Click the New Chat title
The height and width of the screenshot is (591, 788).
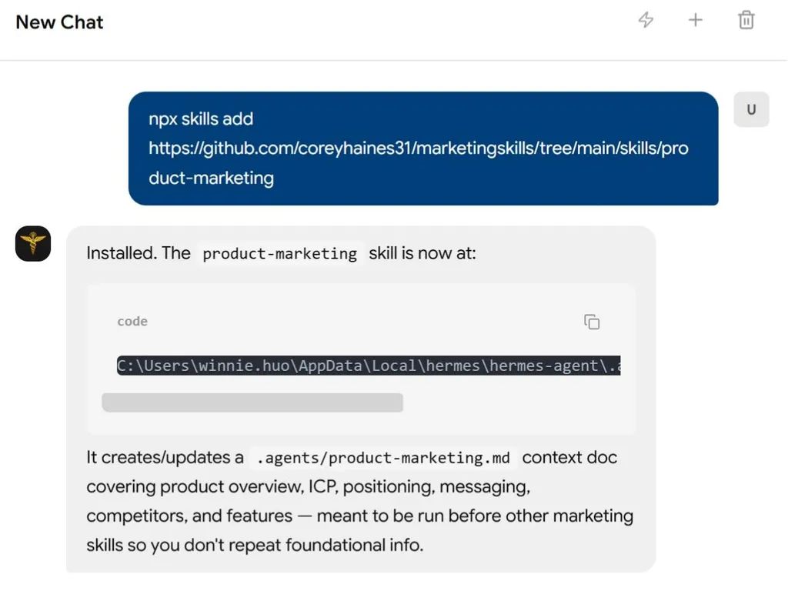[59, 22]
